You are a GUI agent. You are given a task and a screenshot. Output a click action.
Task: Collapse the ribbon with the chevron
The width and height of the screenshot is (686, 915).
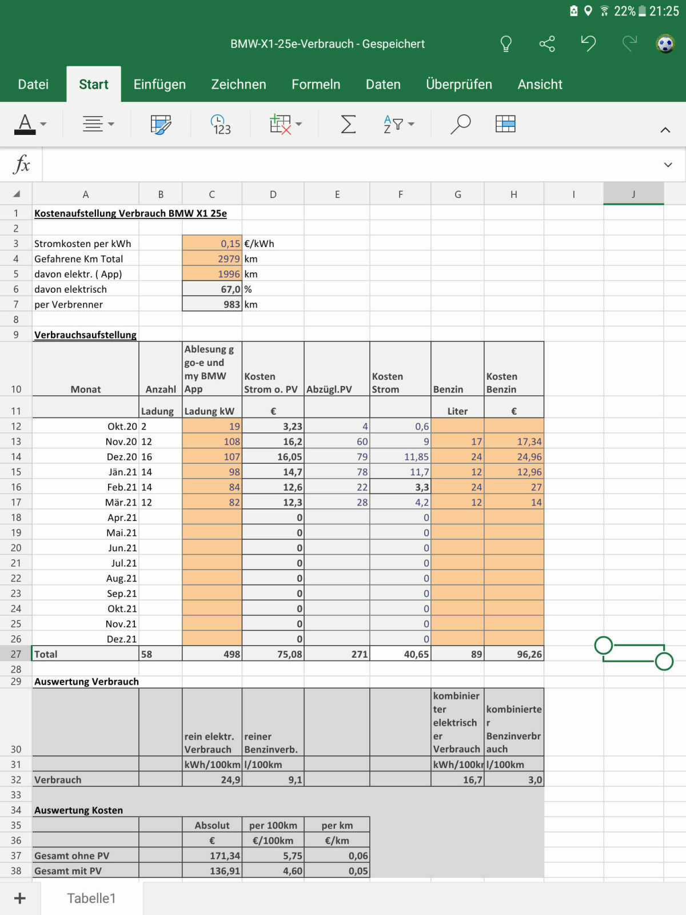(665, 130)
